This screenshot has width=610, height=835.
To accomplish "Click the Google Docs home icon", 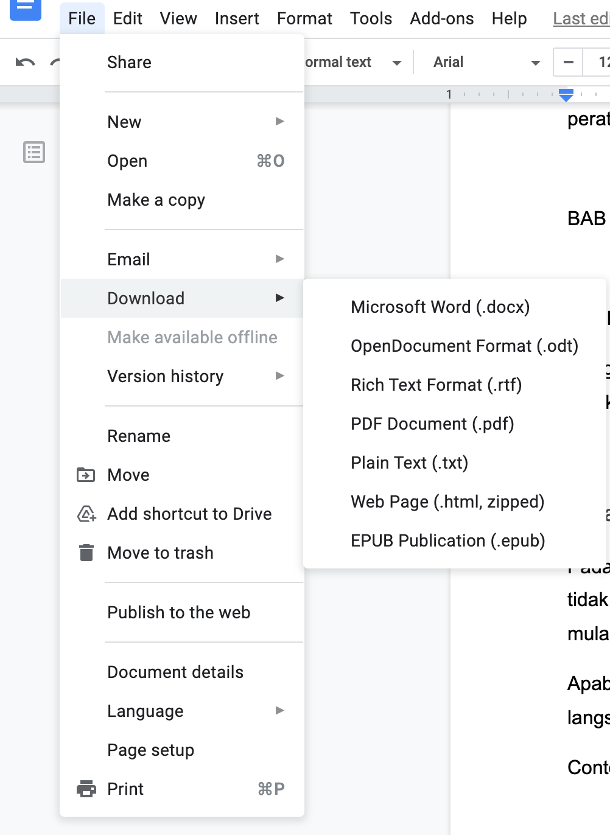I will (26, 7).
